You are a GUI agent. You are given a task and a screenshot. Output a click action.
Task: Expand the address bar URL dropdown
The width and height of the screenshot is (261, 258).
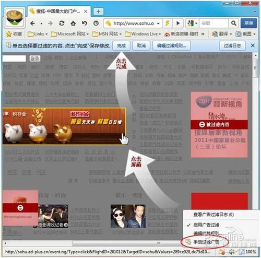pyautogui.click(x=158, y=24)
